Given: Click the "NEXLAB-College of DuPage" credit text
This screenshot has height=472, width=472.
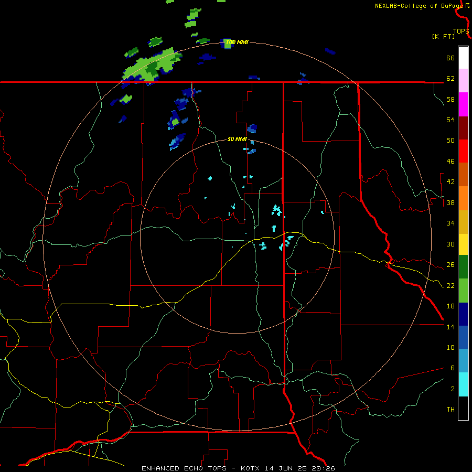Looking at the screenshot, I should 419,5.
